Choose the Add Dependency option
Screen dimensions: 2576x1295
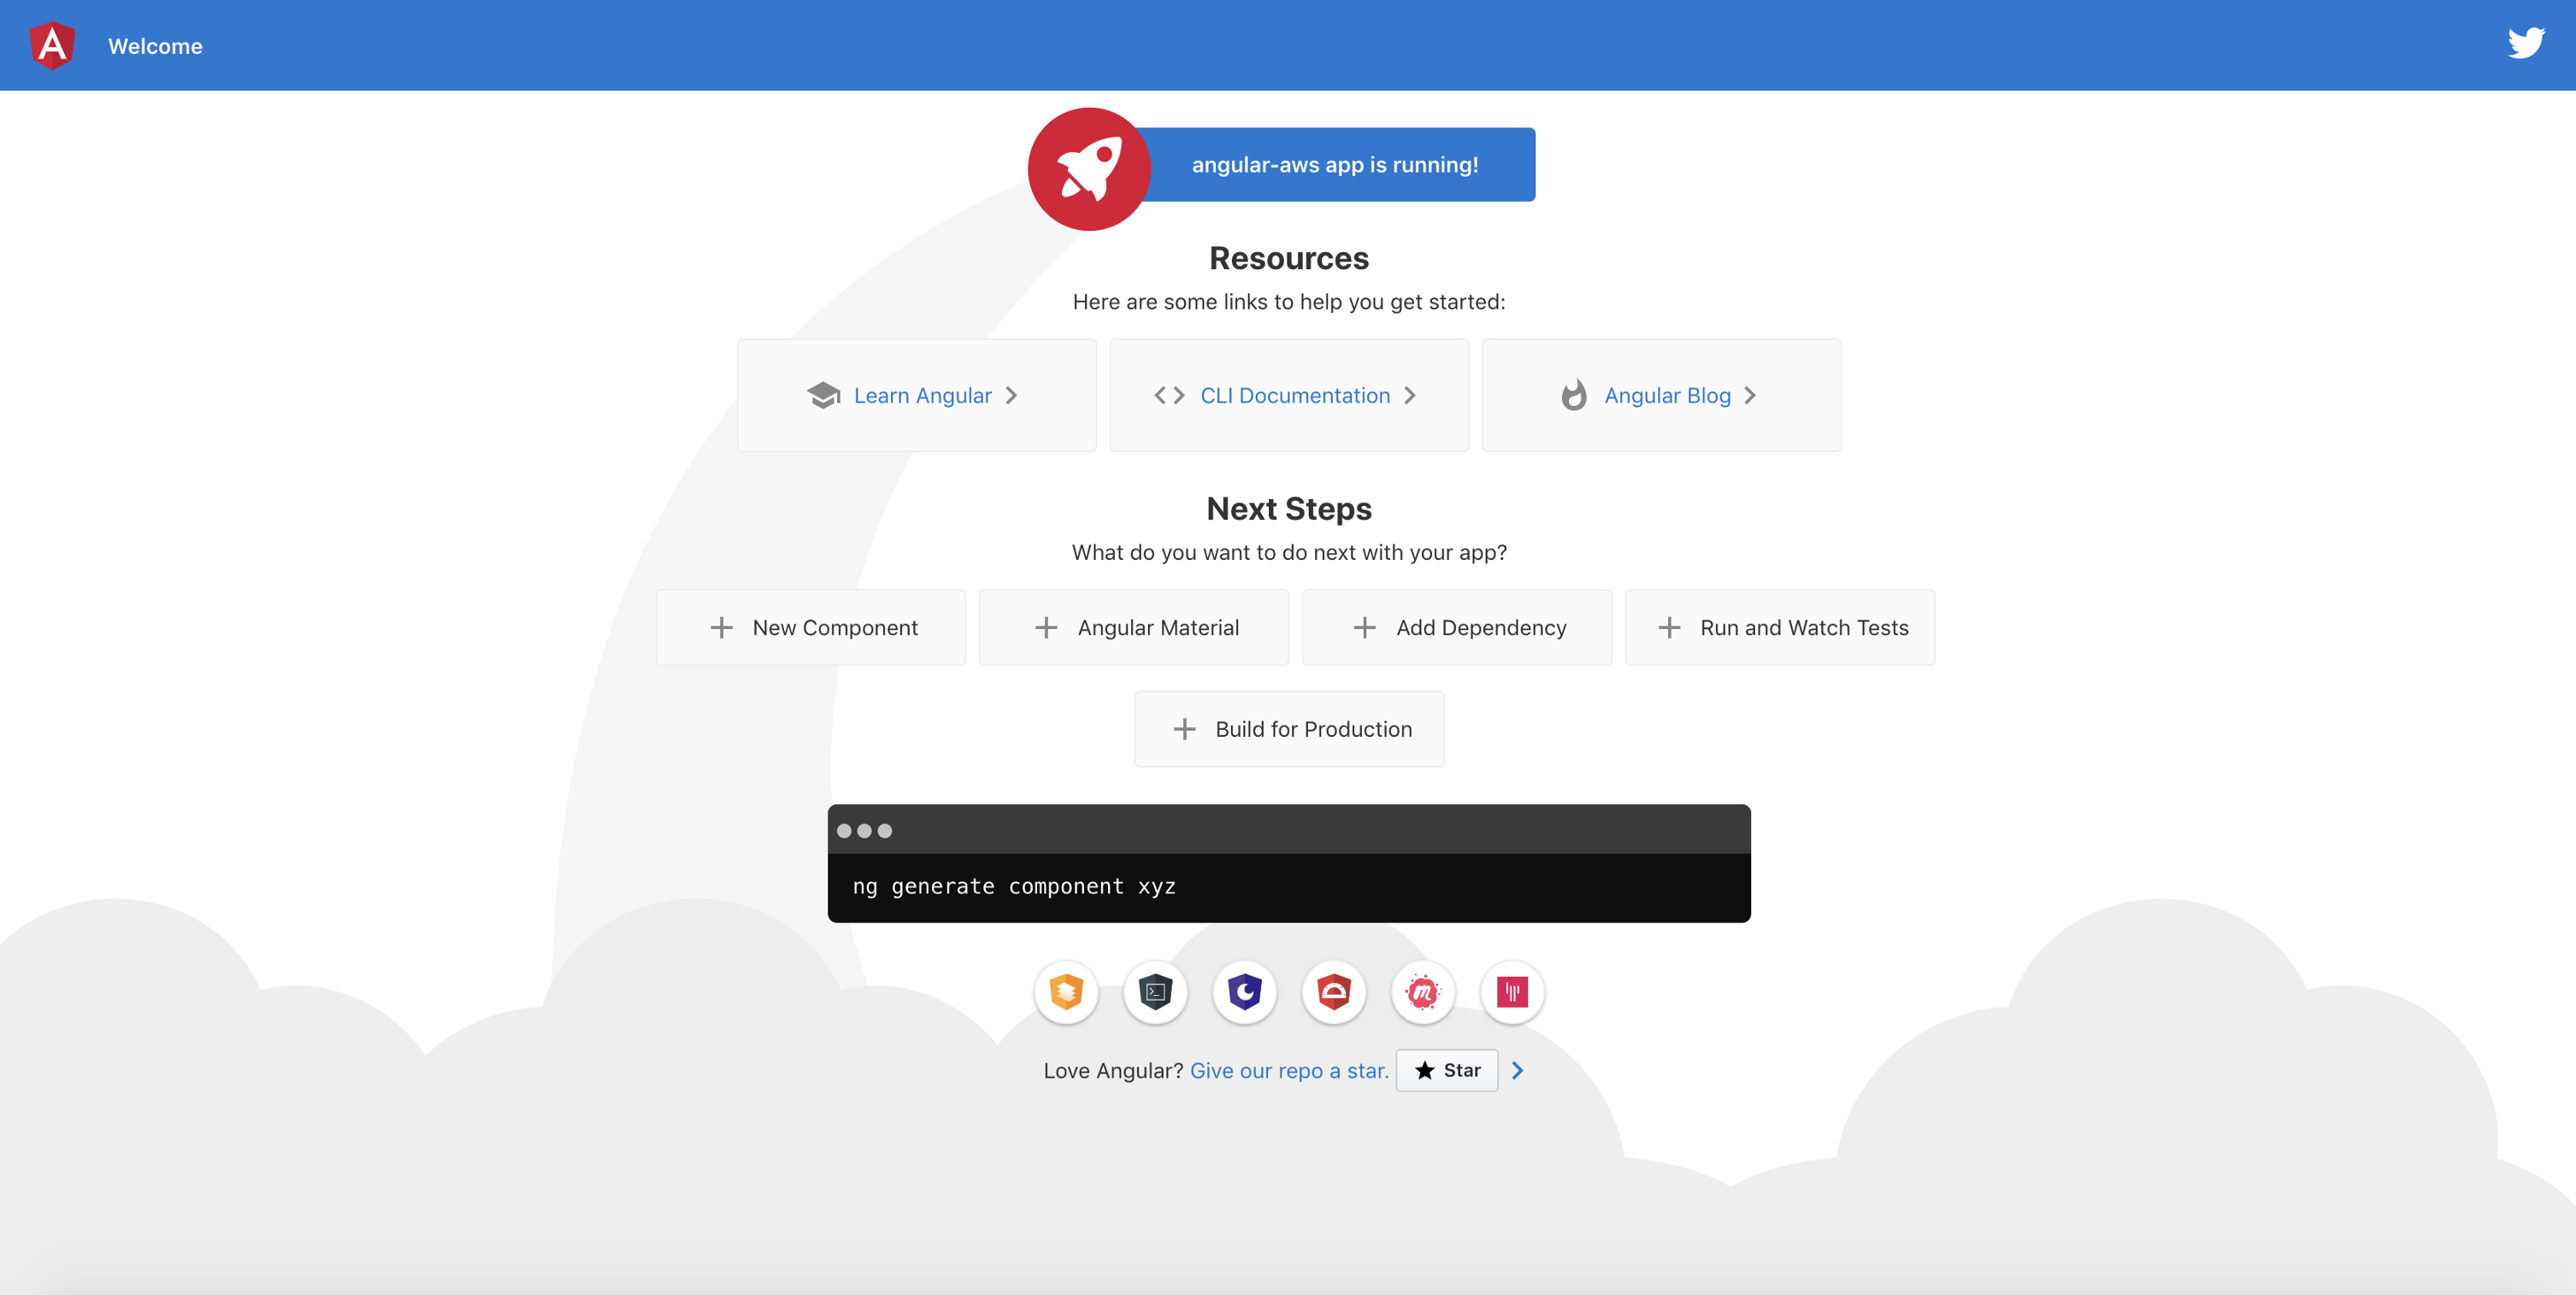point(1457,628)
